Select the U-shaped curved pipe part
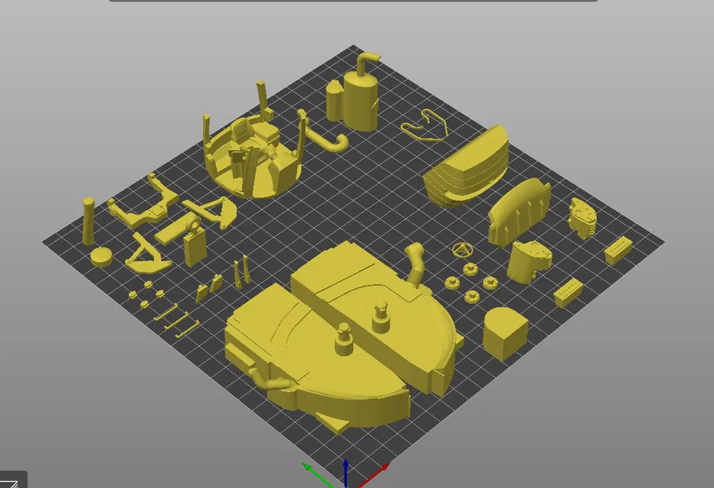Viewport: 714px width, 488px height. tap(327, 139)
